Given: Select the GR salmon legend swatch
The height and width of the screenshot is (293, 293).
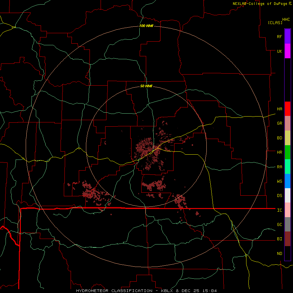Looking at the screenshot, I should click(x=287, y=123).
